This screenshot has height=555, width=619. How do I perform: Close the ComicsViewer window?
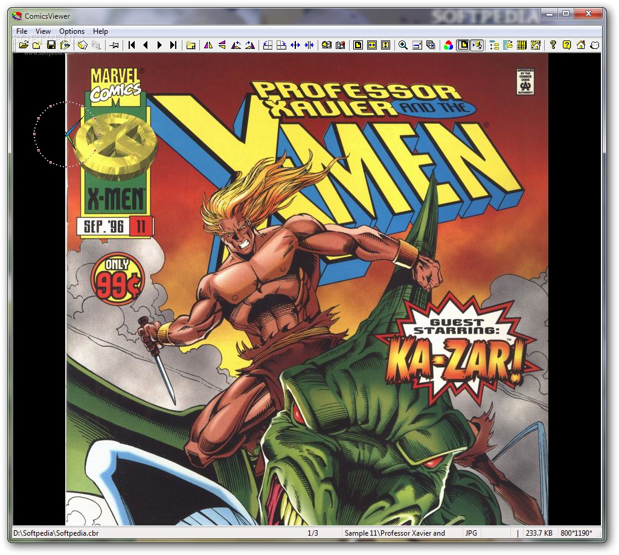pyautogui.click(x=588, y=14)
